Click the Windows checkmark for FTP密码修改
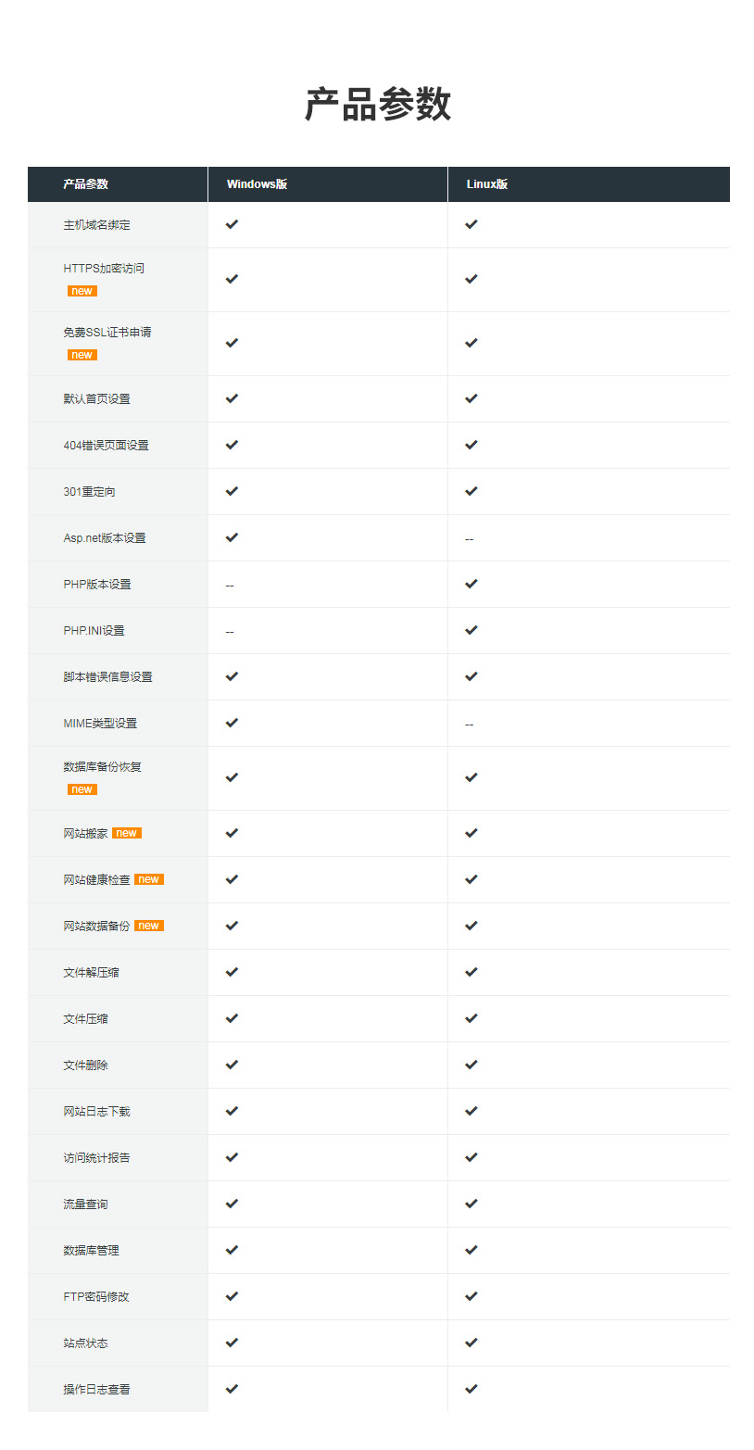Image resolution: width=754 pixels, height=1450 pixels. (x=232, y=1296)
